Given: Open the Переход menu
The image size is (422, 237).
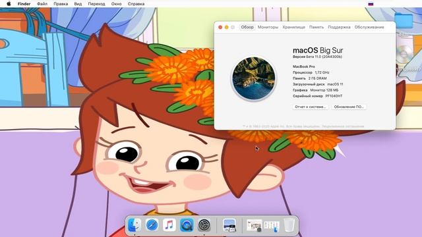Looking at the screenshot, I should click(x=96, y=4).
